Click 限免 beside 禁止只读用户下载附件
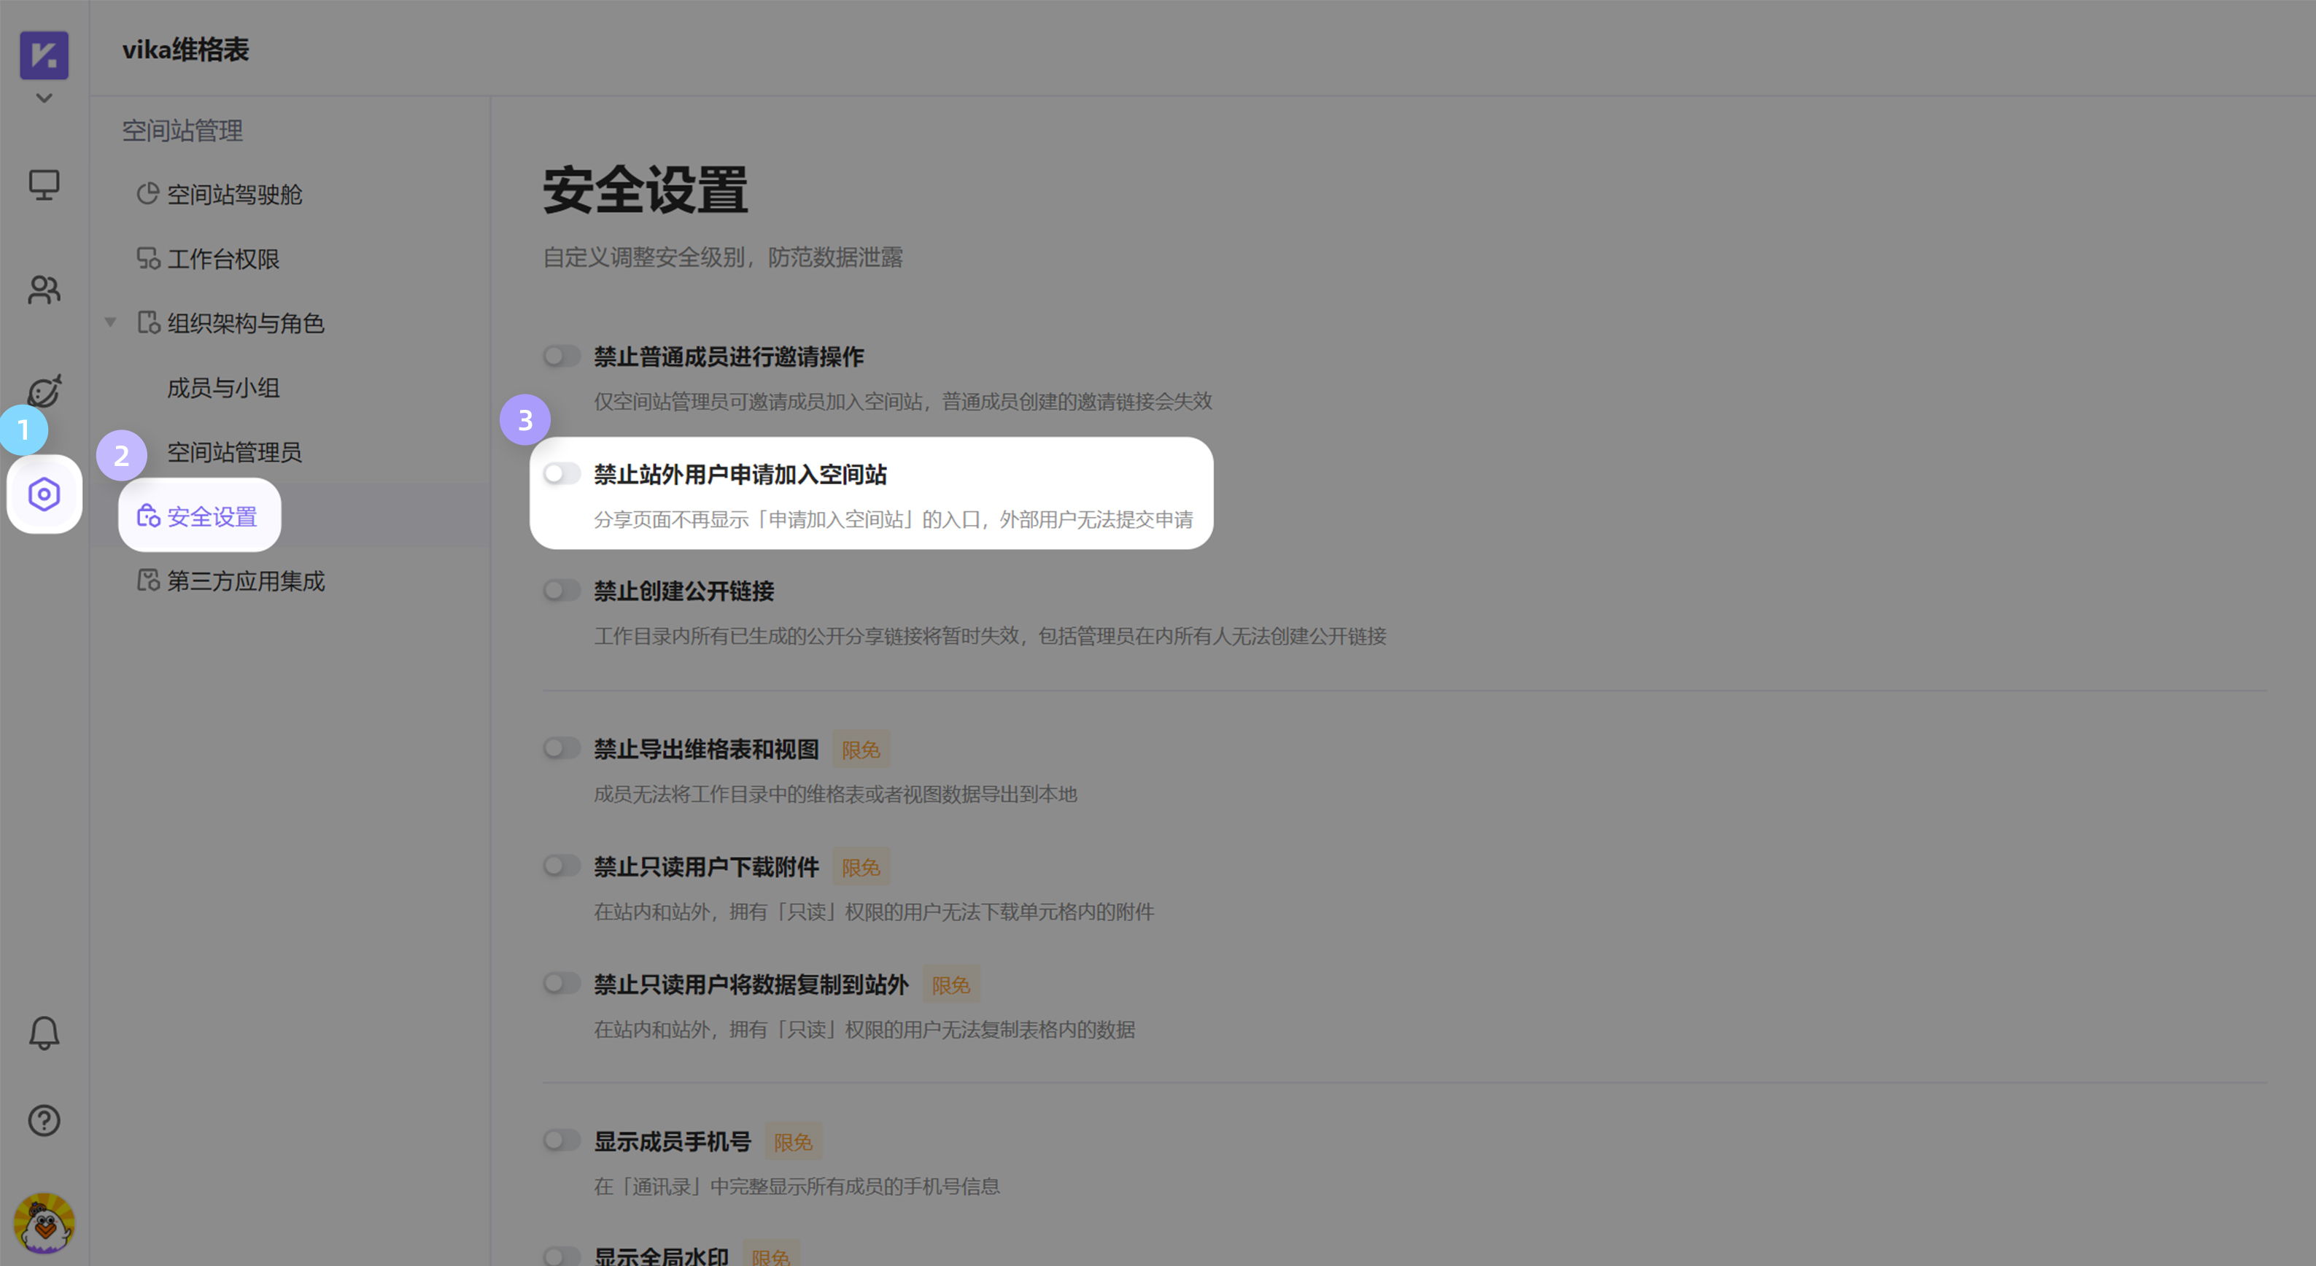 [859, 867]
